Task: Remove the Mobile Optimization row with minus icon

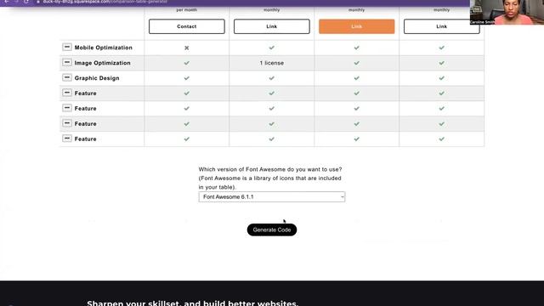Action: pyautogui.click(x=67, y=47)
